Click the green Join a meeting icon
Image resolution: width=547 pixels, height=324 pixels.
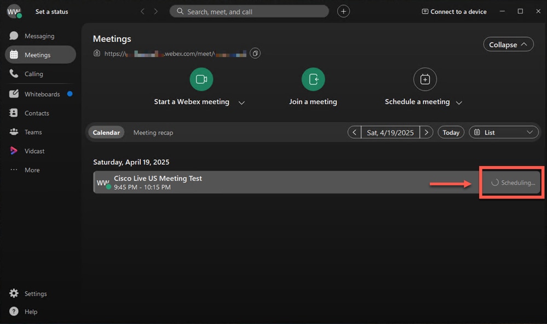click(x=313, y=79)
